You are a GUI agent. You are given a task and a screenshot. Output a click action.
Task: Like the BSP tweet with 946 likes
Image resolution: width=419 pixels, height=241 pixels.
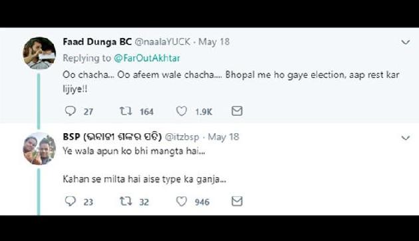coord(182,201)
